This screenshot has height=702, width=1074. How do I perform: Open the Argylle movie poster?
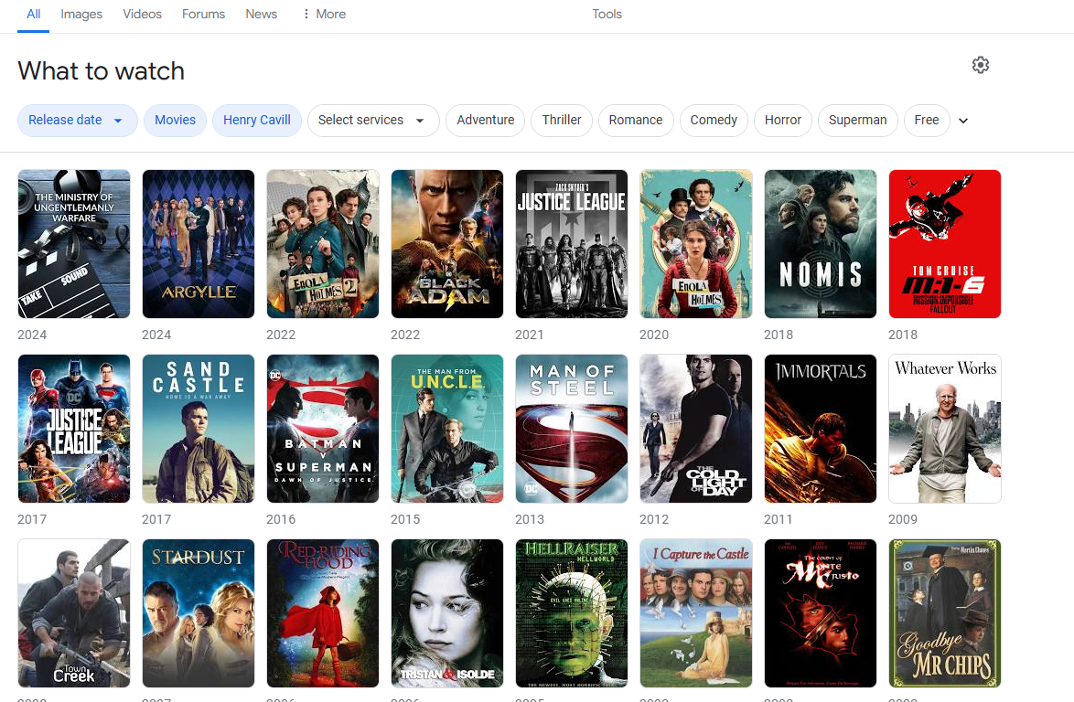(x=199, y=244)
